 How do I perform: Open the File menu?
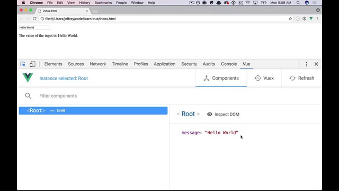tap(50, 3)
